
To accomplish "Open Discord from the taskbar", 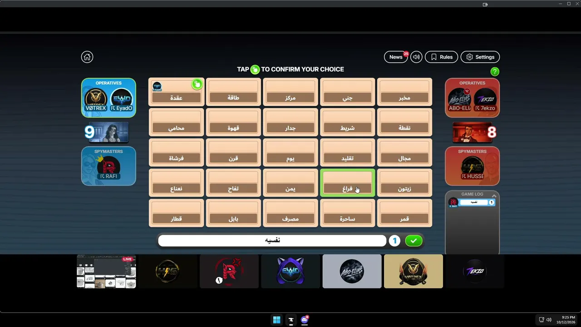I will point(305,320).
